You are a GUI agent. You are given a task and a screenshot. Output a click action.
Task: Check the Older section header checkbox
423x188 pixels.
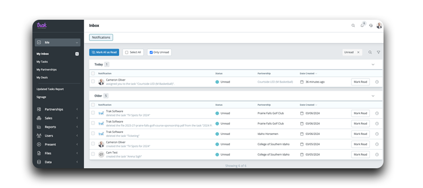pyautogui.click(x=93, y=105)
